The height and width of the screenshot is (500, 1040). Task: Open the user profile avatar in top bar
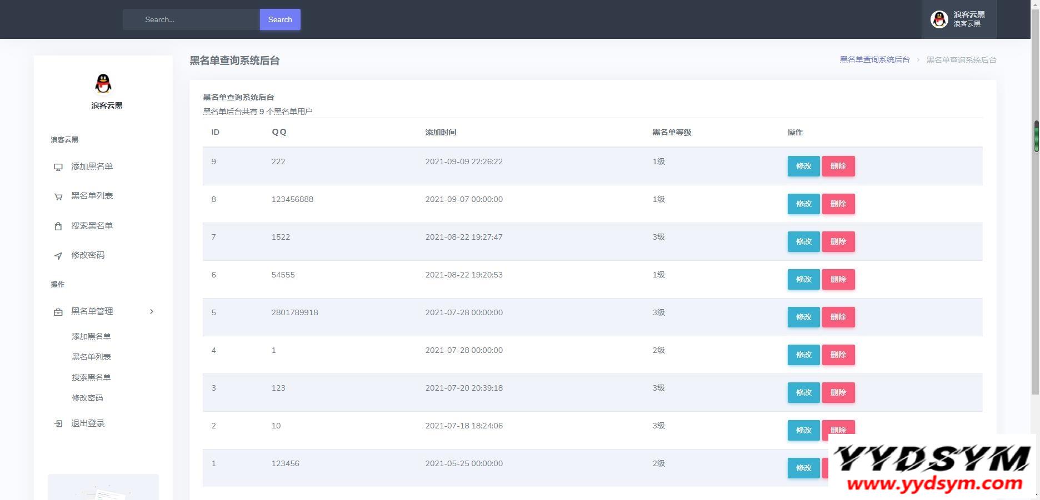(939, 19)
